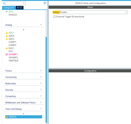Viewport: 131px width, 124px height.
Task: Click the sort arrow under Trace and Debug
Action: tap(24, 114)
